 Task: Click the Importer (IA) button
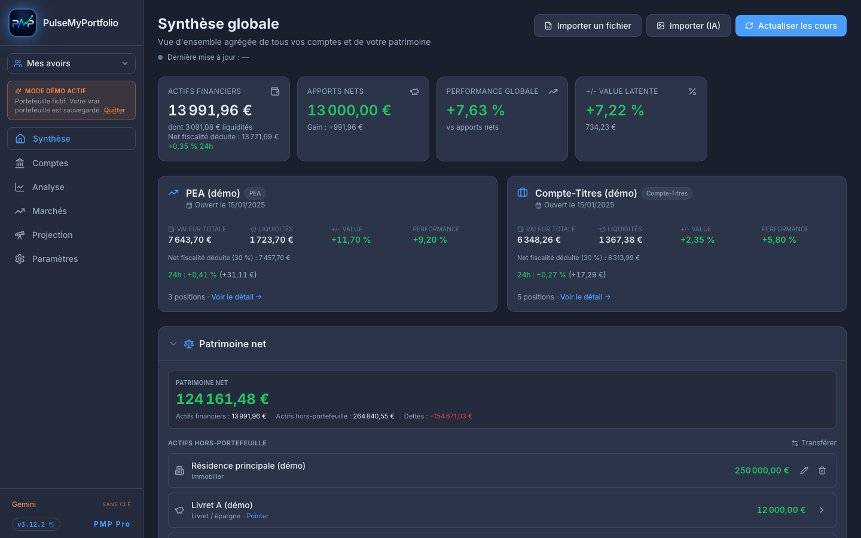coord(688,26)
